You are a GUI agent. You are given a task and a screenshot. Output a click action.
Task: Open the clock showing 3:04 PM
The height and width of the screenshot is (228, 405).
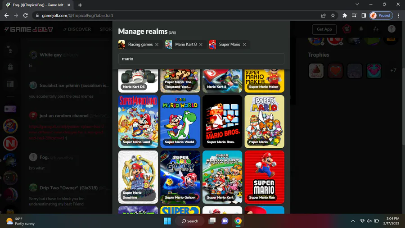tap(391, 221)
